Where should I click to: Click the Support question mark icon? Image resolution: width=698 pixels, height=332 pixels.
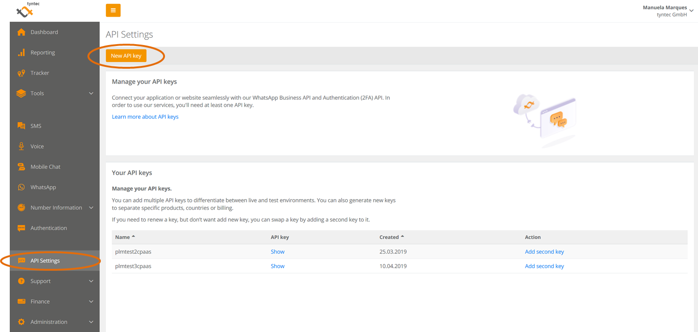pyautogui.click(x=21, y=281)
